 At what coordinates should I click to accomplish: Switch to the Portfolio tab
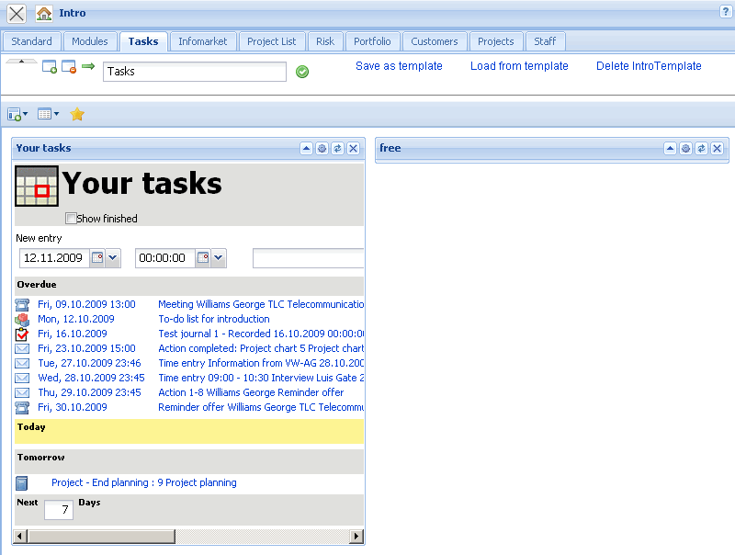click(x=372, y=41)
